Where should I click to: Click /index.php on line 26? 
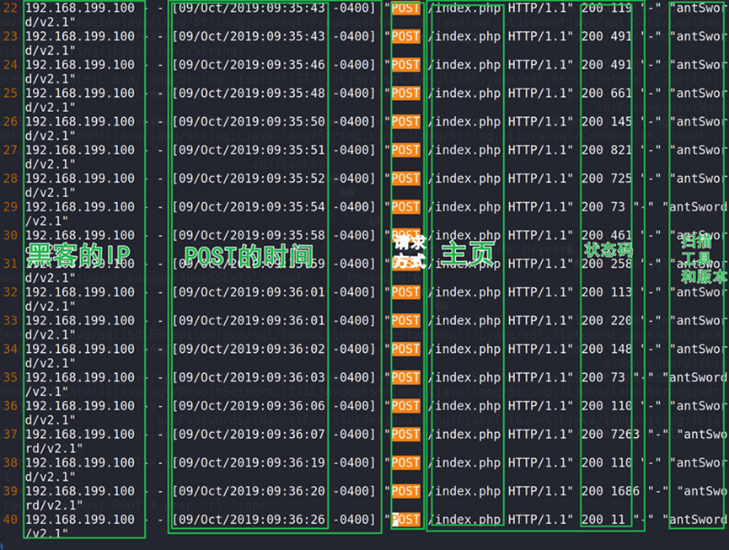tap(466, 122)
